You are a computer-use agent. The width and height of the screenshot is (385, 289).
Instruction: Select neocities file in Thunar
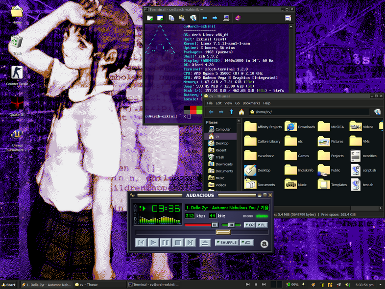[x=363, y=156]
